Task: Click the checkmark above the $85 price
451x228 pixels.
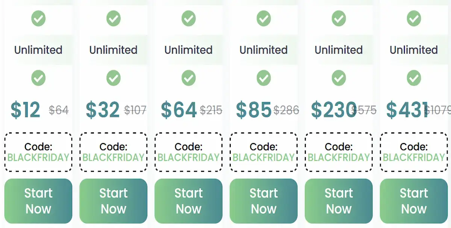Action: pos(263,78)
